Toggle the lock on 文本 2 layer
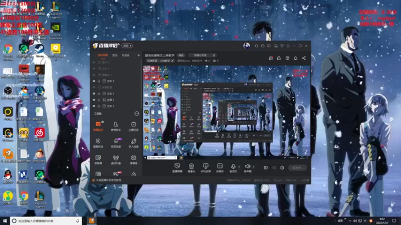This screenshot has width=401, height=225. 99,81
